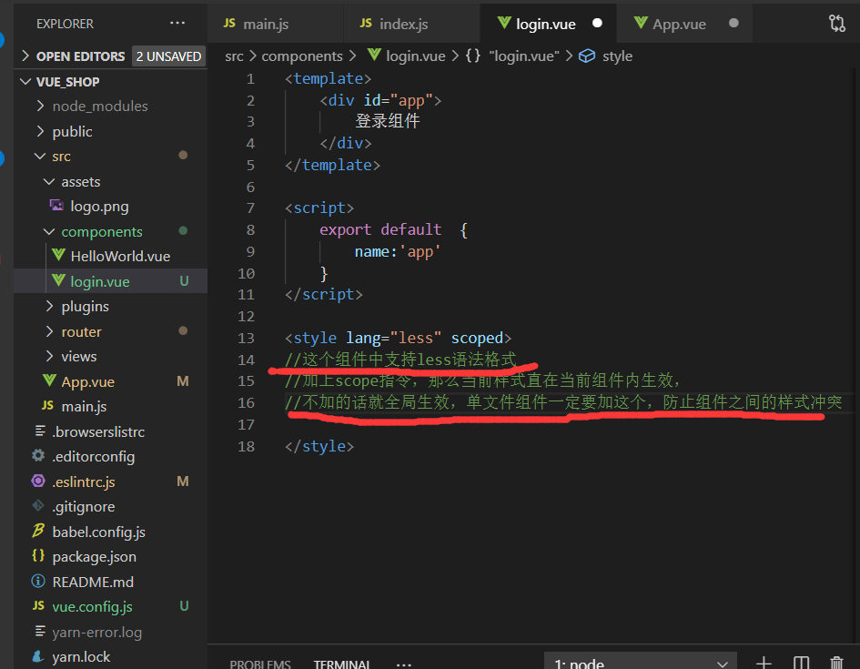Open the TERMINAL panel tab
Screen dimensions: 860x669
(x=341, y=664)
